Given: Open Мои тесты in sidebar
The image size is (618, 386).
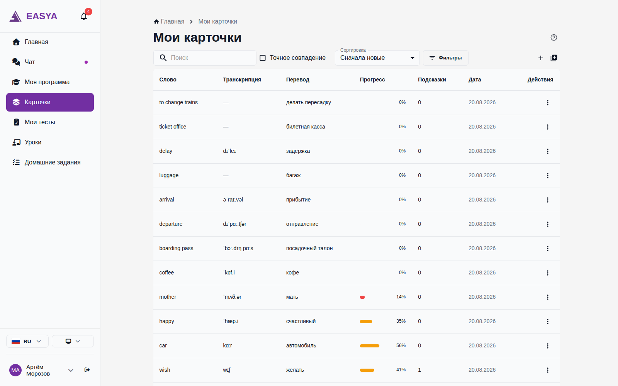Looking at the screenshot, I should tap(50, 122).
